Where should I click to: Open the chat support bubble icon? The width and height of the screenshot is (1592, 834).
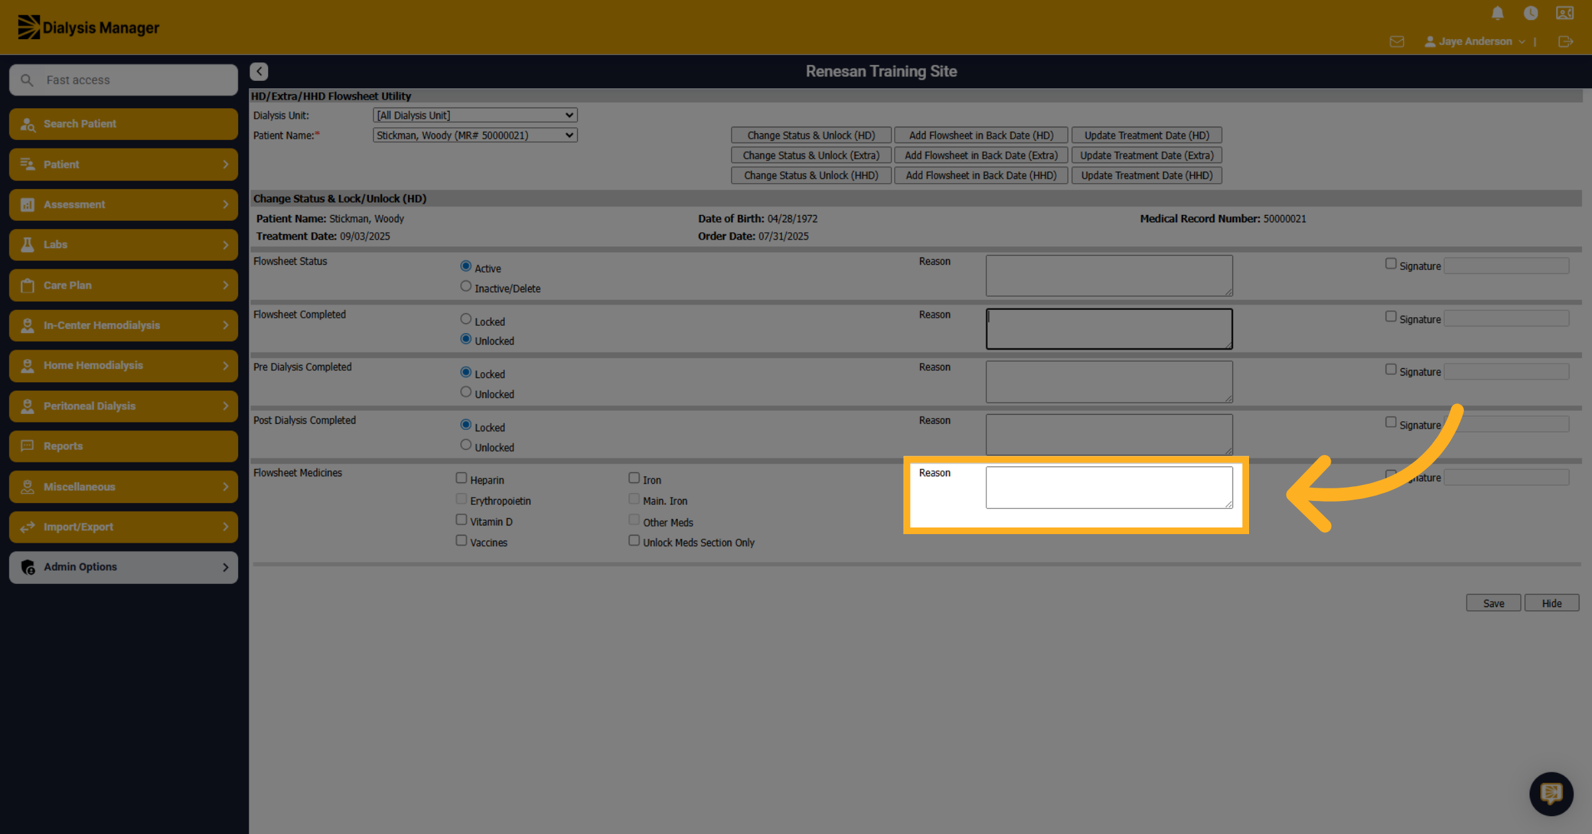[x=1551, y=794]
